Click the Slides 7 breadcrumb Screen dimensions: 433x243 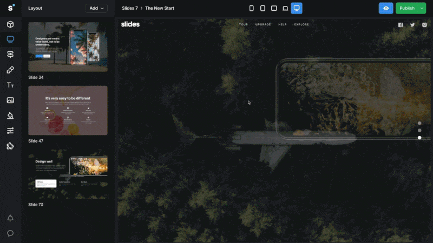(x=130, y=8)
